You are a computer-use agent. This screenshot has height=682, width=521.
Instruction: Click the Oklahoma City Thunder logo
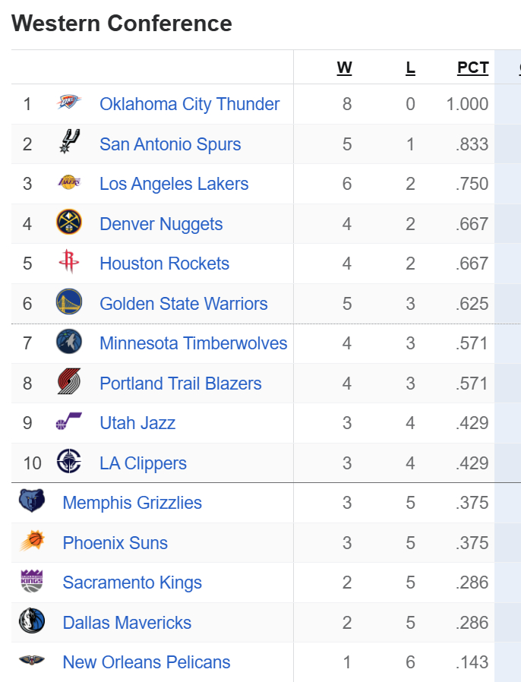coord(68,103)
